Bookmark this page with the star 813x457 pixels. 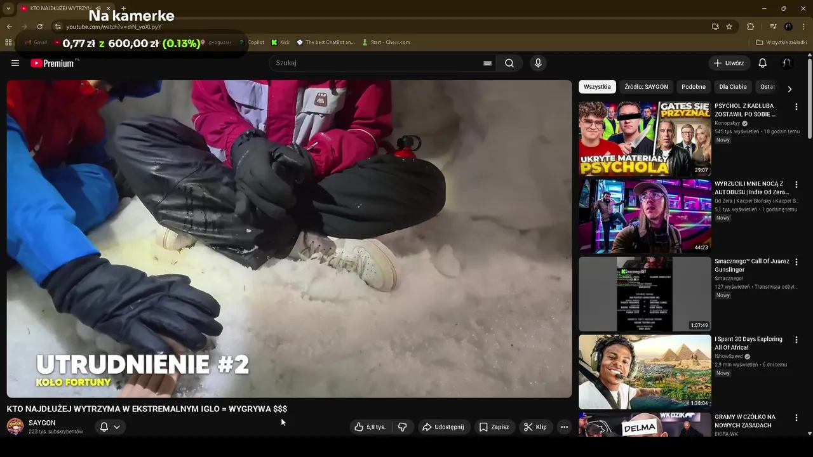729,27
